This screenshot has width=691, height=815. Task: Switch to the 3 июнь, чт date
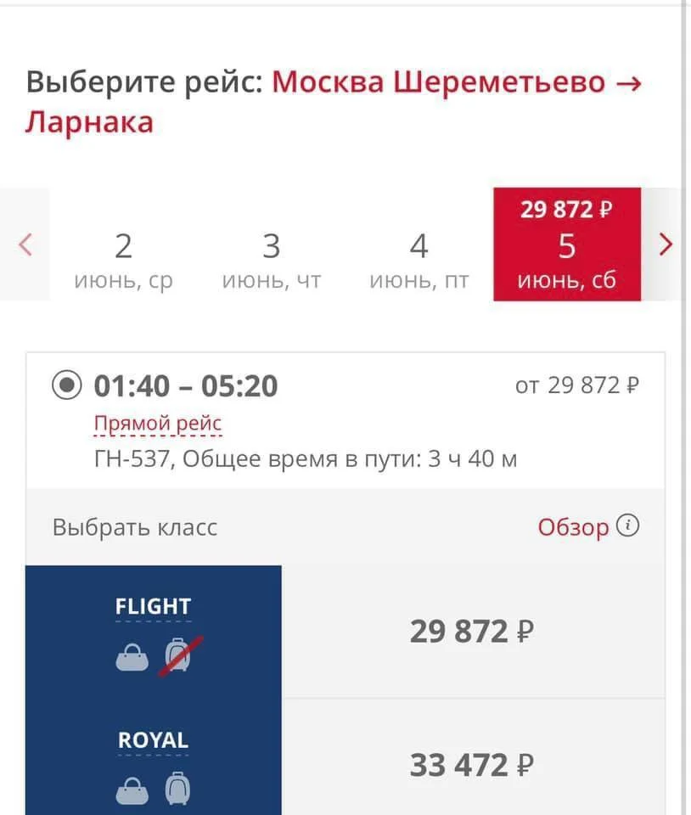(271, 259)
